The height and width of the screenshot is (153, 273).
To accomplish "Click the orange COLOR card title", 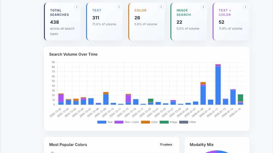I will (x=140, y=11).
